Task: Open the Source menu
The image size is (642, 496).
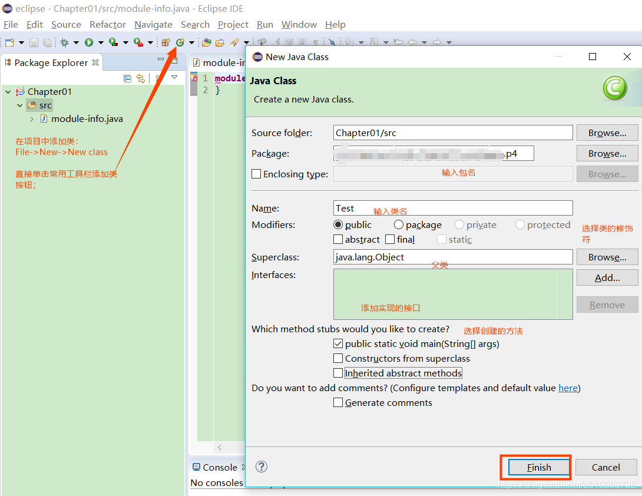Action: pos(66,25)
